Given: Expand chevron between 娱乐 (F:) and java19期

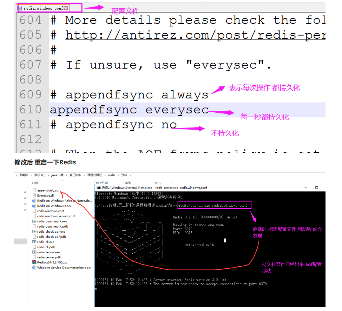Looking at the screenshot, I should click(48, 175).
